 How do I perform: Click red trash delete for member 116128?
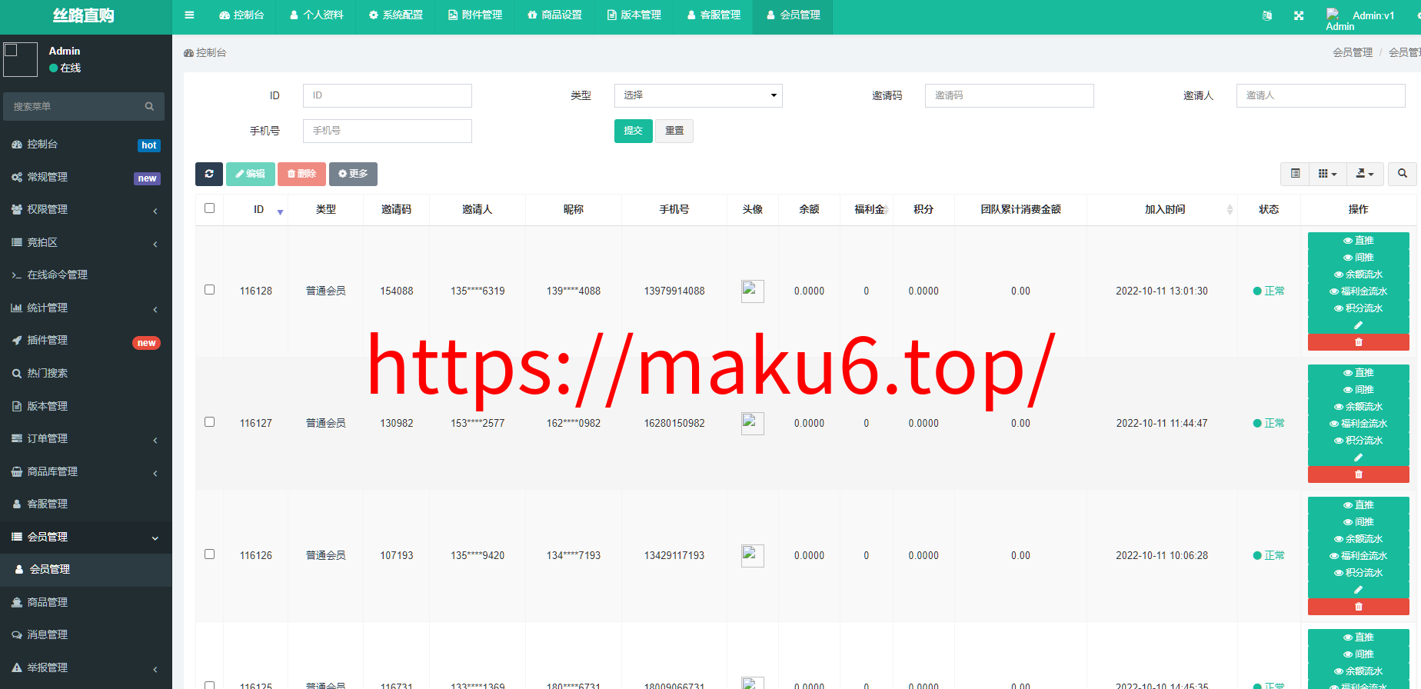(x=1359, y=342)
